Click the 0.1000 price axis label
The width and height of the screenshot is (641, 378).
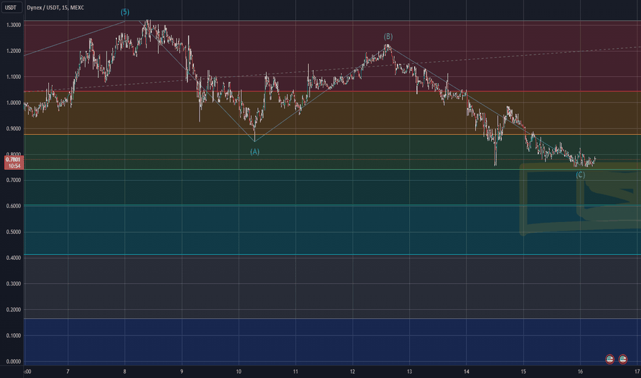14,335
